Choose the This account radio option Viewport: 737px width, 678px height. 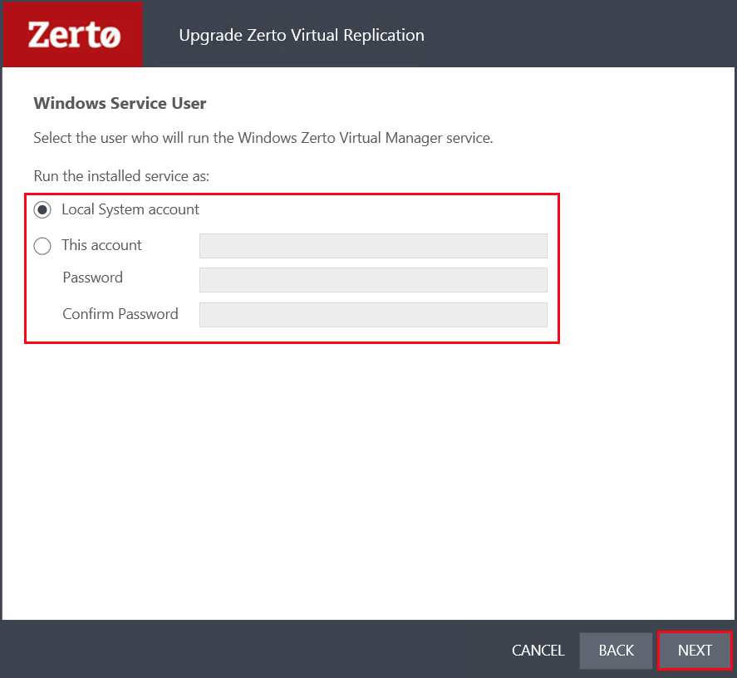[42, 245]
